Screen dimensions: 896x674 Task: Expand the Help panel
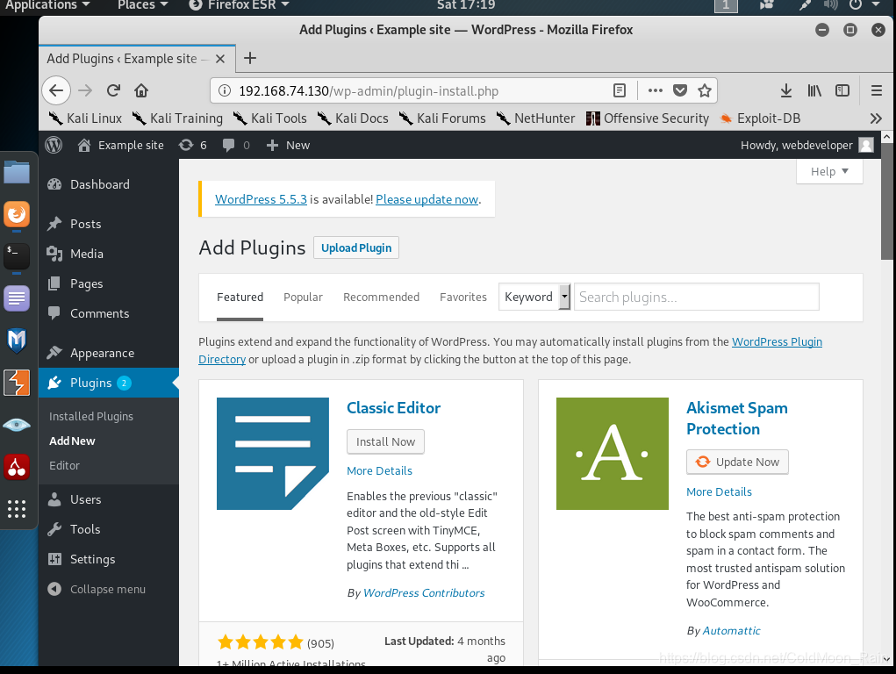pyautogui.click(x=829, y=171)
